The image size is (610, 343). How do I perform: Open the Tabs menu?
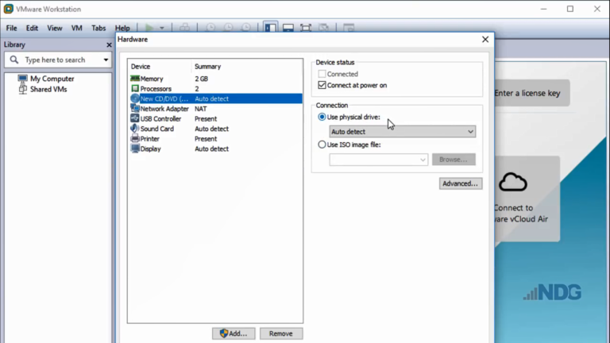click(98, 28)
